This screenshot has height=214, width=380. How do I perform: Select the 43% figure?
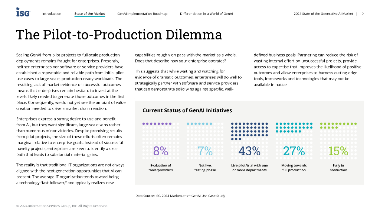[x=249, y=151]
